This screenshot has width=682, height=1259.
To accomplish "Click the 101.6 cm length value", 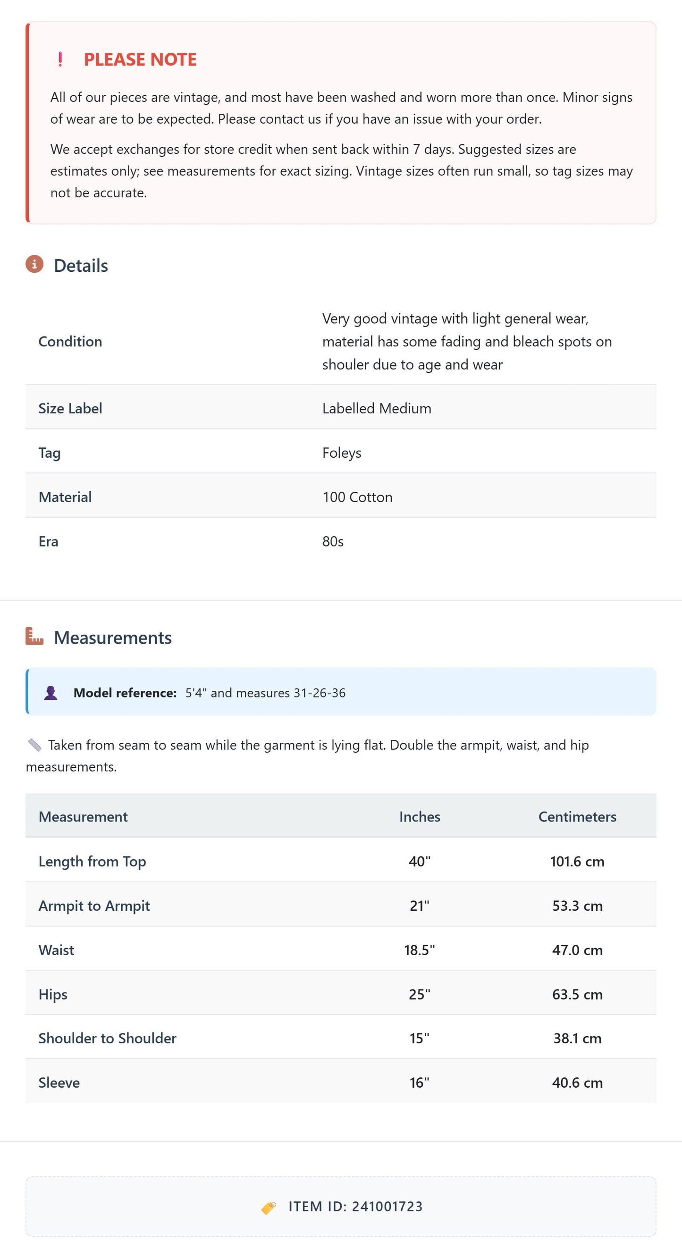I will point(577,861).
